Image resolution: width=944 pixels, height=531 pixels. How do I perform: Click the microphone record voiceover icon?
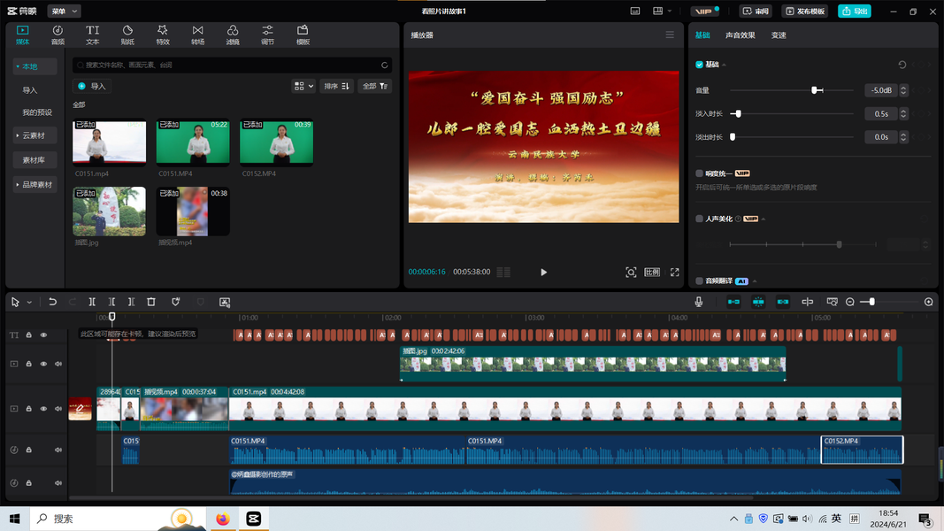pyautogui.click(x=698, y=302)
